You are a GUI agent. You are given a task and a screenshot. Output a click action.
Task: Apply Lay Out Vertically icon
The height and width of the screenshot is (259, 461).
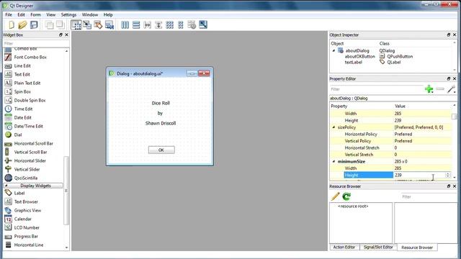pos(136,25)
